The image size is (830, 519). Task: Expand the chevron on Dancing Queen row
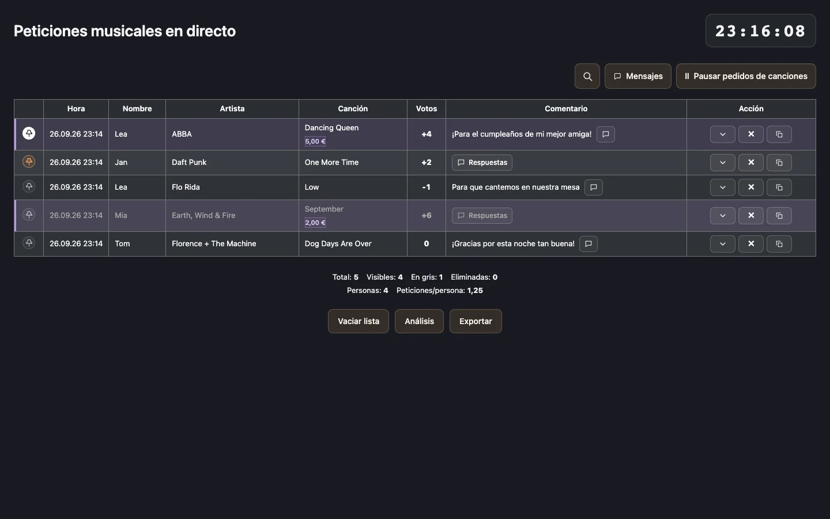[723, 134]
